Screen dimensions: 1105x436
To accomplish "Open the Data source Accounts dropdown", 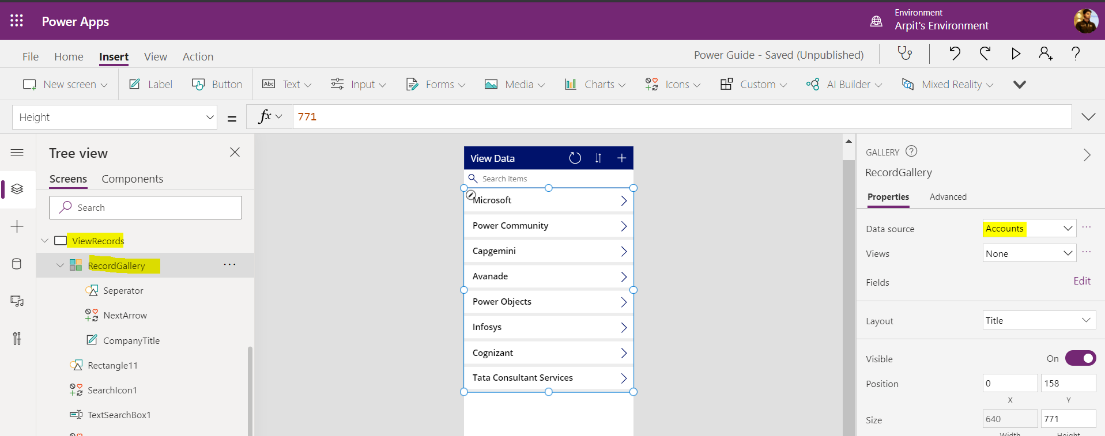I will point(1029,229).
